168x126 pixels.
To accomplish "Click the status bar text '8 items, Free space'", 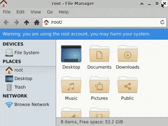I will 92,122.
